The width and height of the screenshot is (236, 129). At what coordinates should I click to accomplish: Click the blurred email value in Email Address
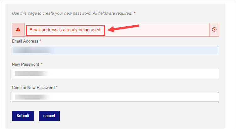(34, 50)
